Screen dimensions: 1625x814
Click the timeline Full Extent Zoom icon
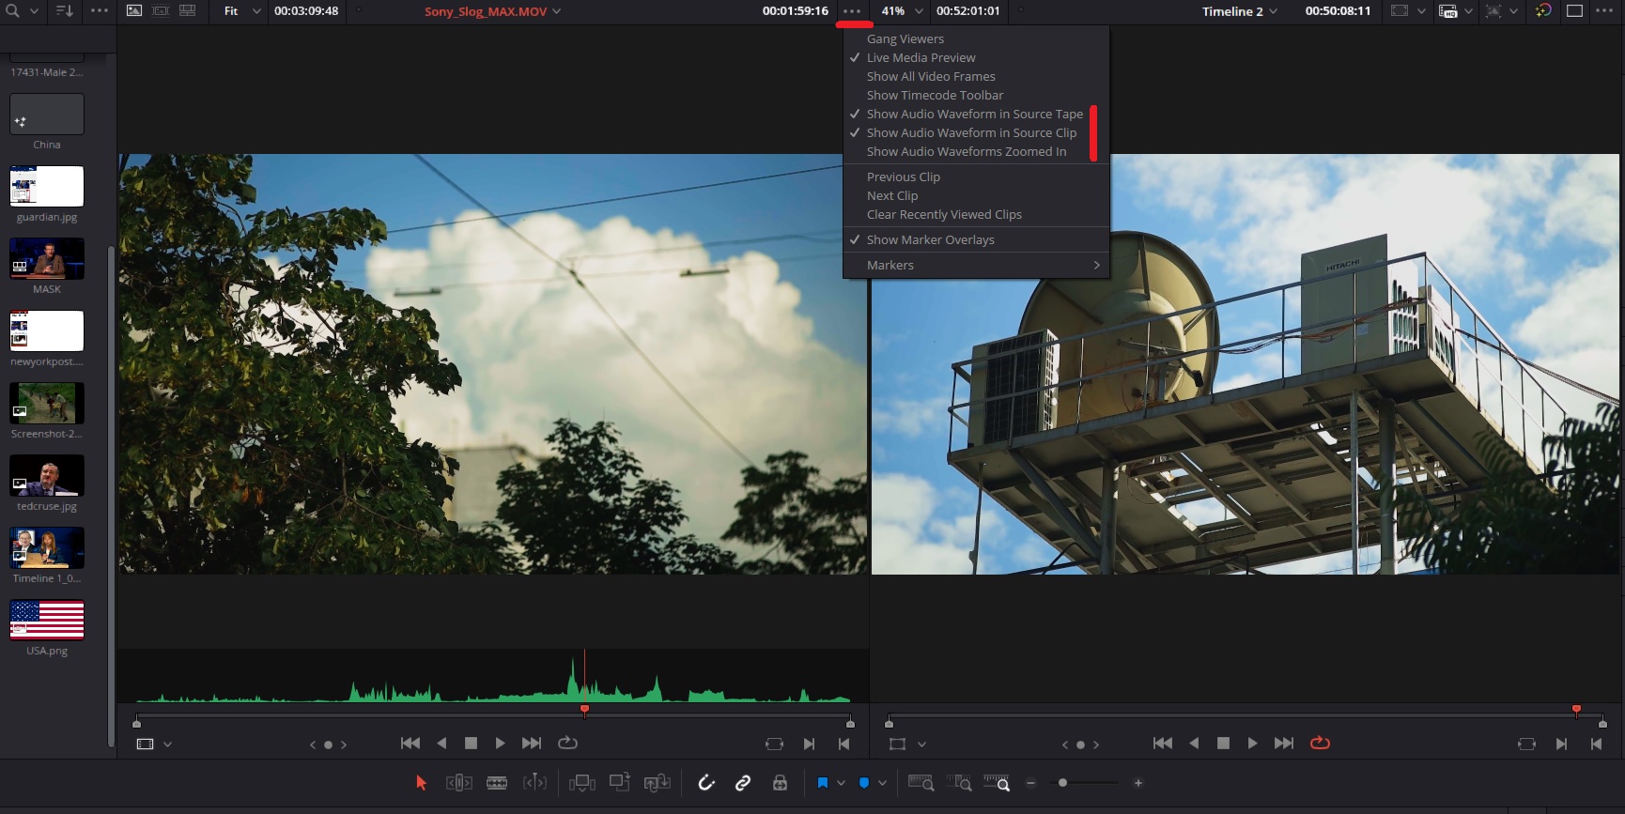point(921,783)
